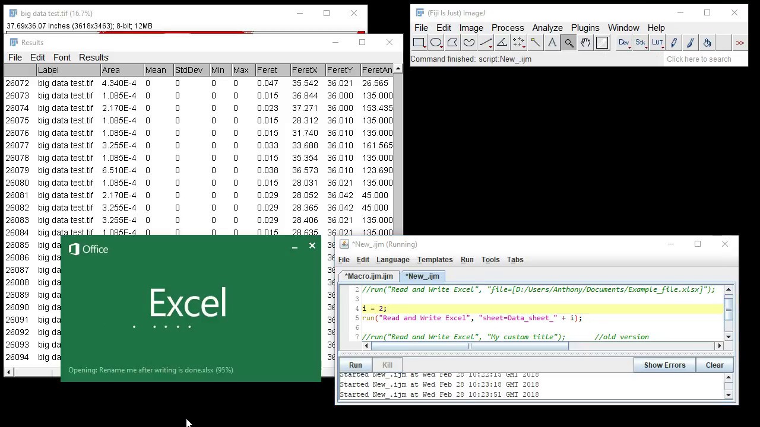The image size is (760, 427).
Task: Open the ImageJ Image menu
Action: tap(471, 28)
